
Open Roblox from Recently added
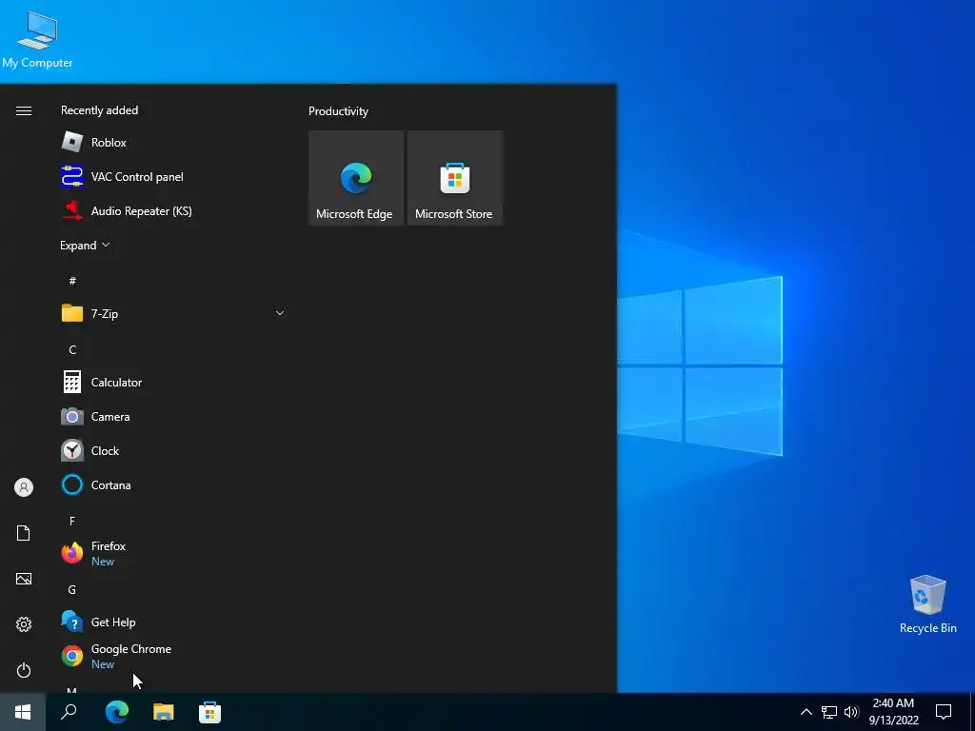point(173,143)
